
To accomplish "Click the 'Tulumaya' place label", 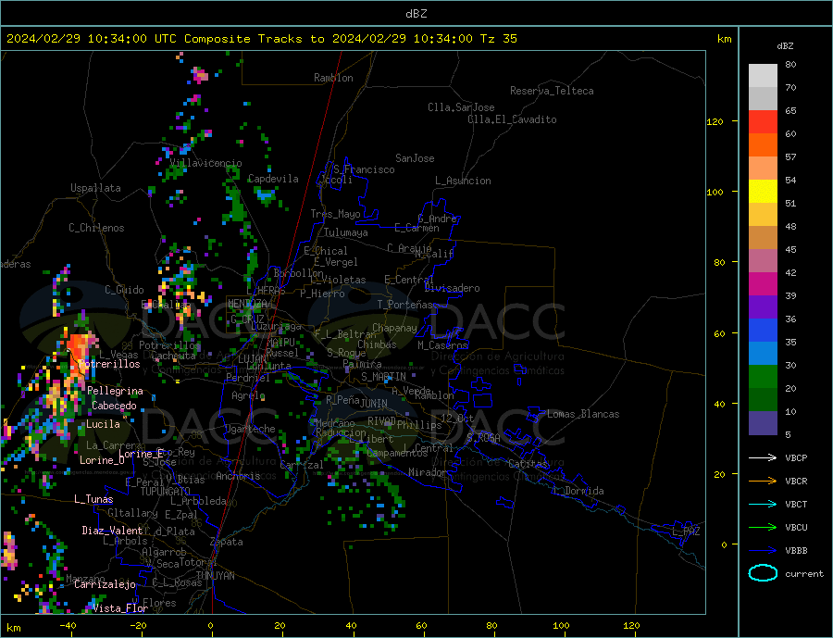I will coord(346,232).
